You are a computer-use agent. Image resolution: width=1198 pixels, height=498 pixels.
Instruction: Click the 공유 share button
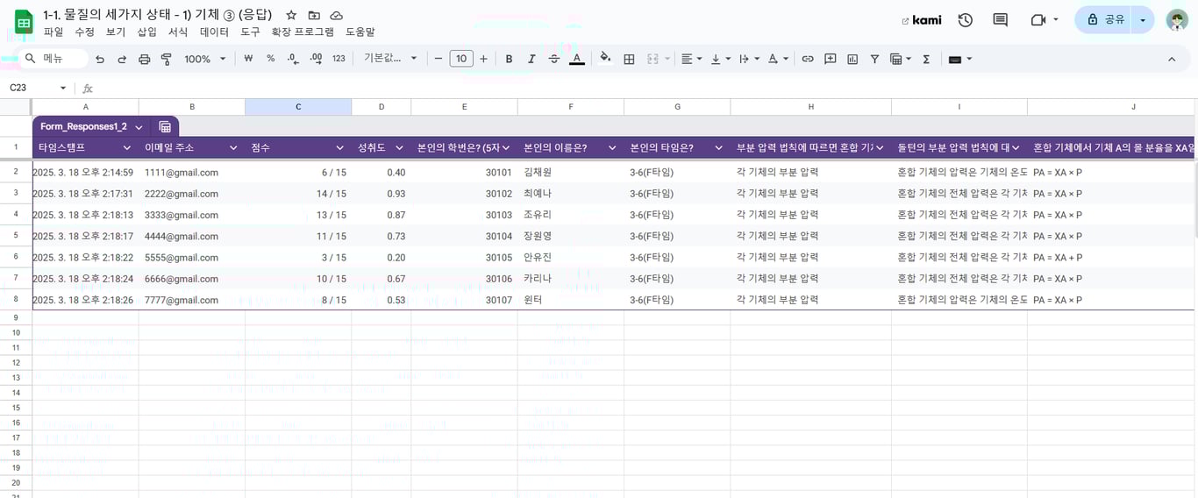pyautogui.click(x=1105, y=19)
